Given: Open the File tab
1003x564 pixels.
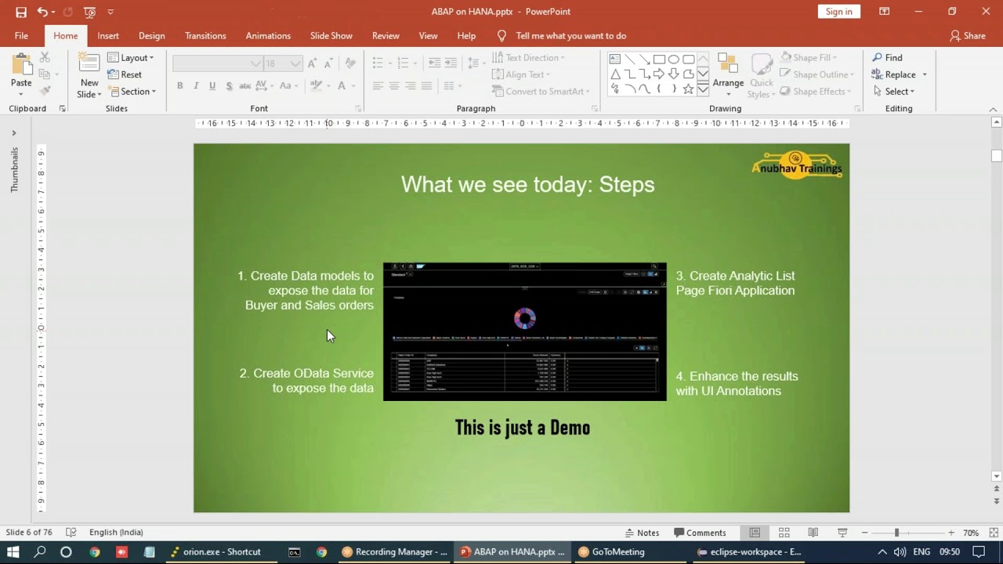Looking at the screenshot, I should pyautogui.click(x=21, y=36).
